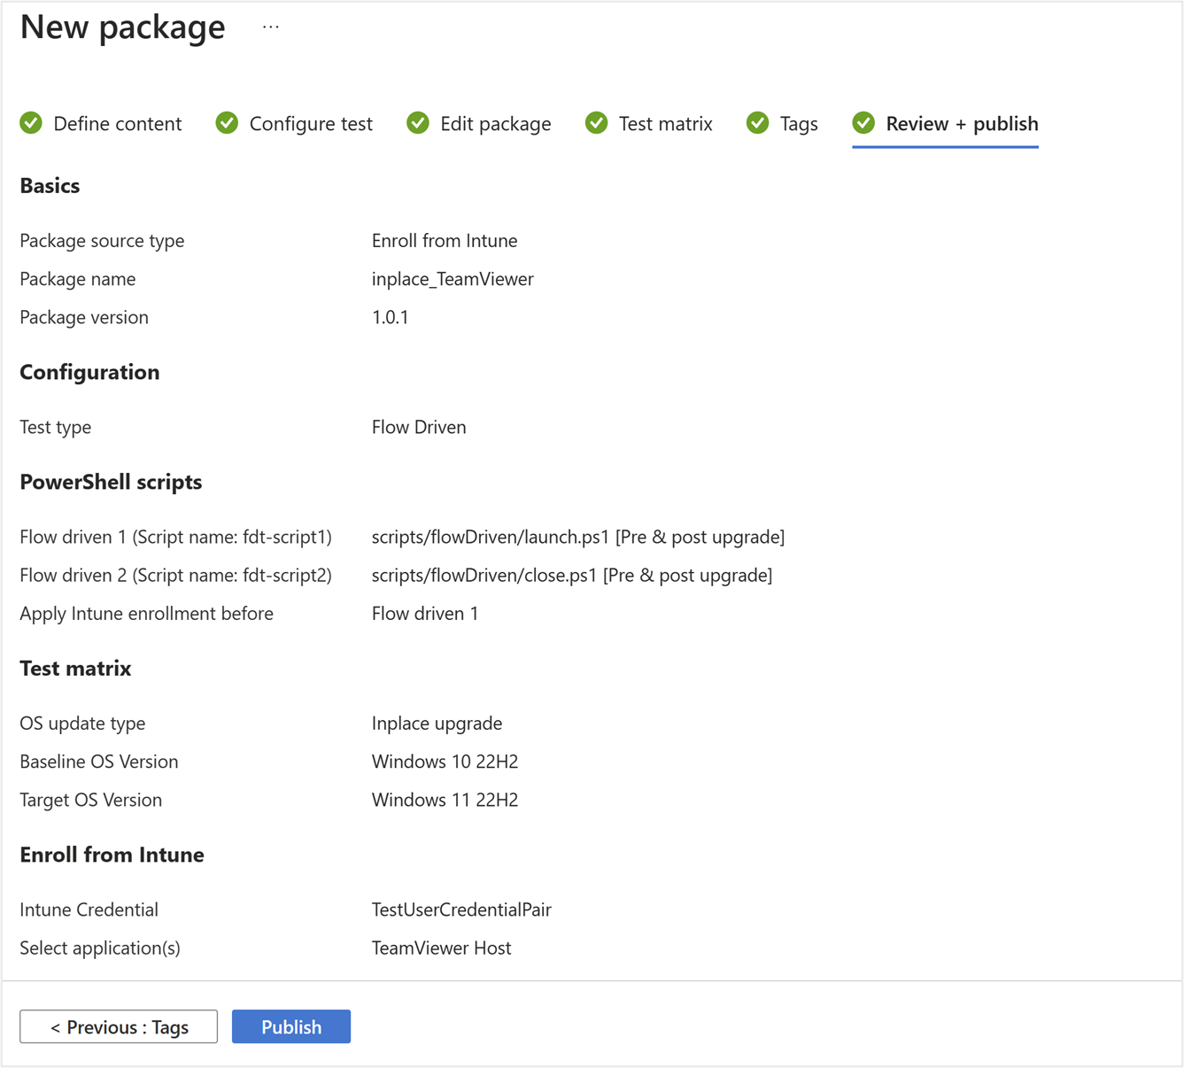Screen dimensions: 1184x1068
Task: Click the green checkmark for Review + publish
Action: tap(863, 123)
